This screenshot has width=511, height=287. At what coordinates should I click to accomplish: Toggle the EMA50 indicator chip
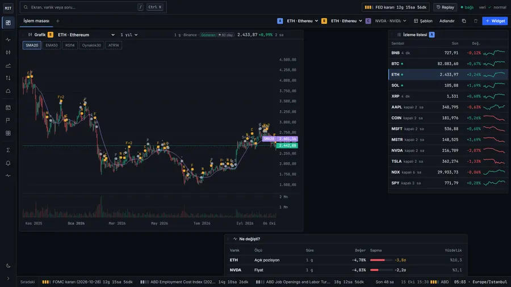coord(52,45)
